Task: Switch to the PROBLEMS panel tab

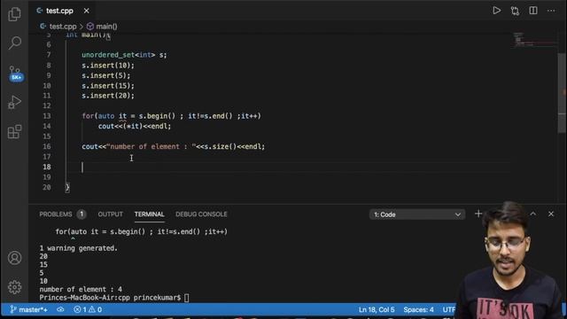Action: 56,214
